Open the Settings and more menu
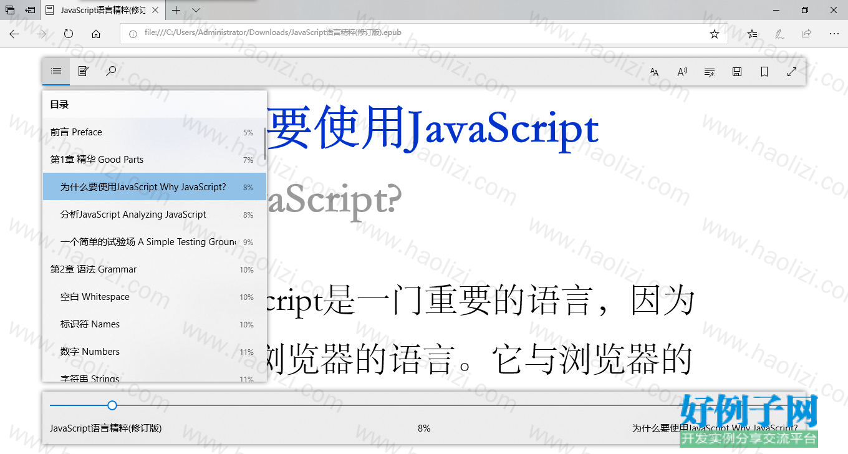 pyautogui.click(x=834, y=34)
